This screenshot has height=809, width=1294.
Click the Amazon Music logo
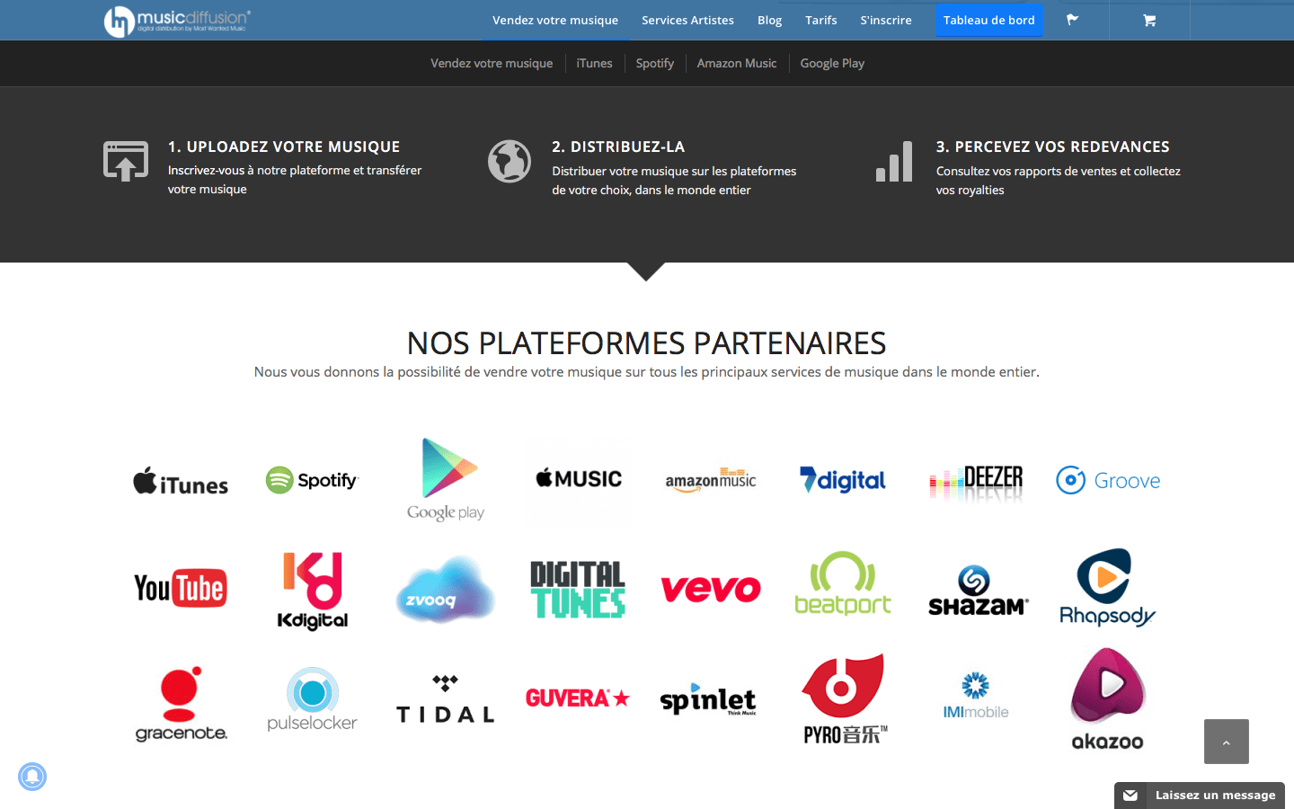click(711, 480)
